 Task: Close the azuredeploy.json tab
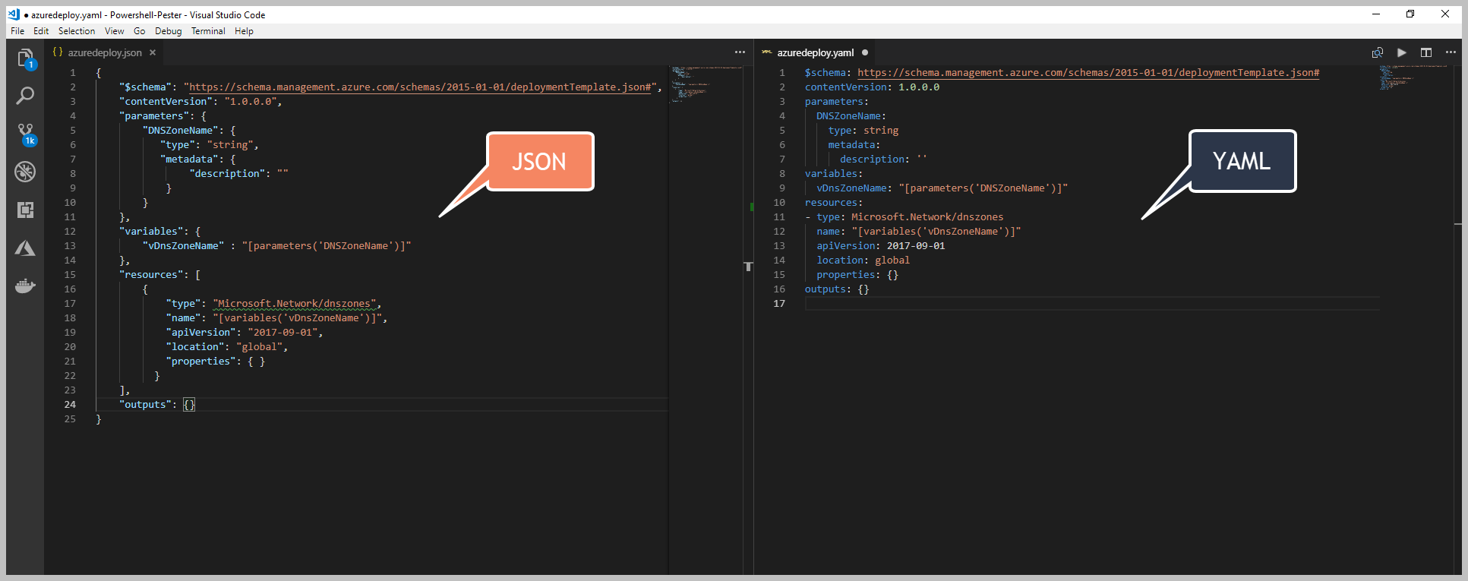pyautogui.click(x=153, y=52)
